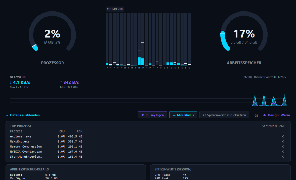This screenshot has height=180, width=296.
Task: Click the NETZWERK section heading
Action: [x=18, y=77]
